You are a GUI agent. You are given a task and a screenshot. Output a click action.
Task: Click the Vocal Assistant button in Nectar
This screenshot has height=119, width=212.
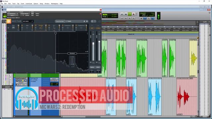(x=60, y=21)
